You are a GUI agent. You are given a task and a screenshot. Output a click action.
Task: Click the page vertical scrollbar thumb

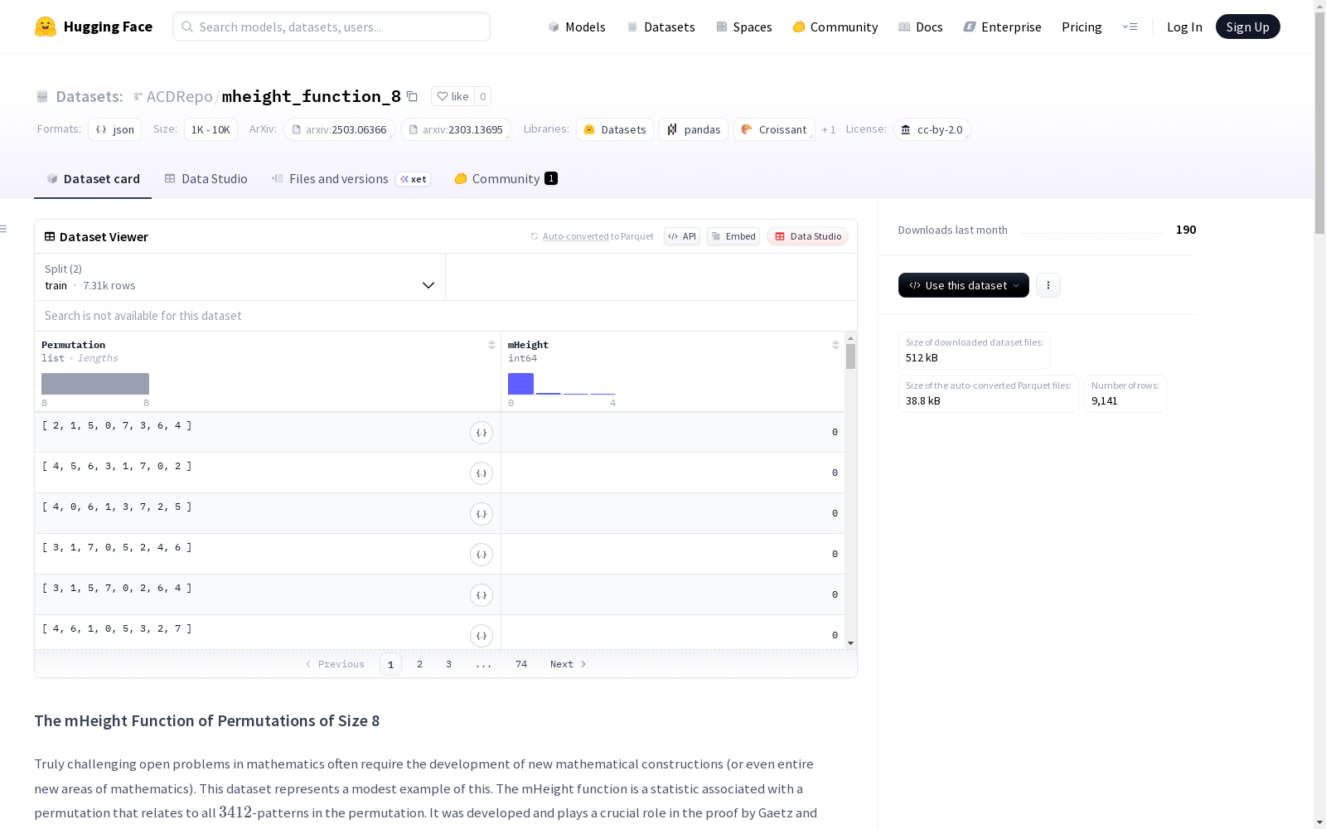tap(1319, 123)
